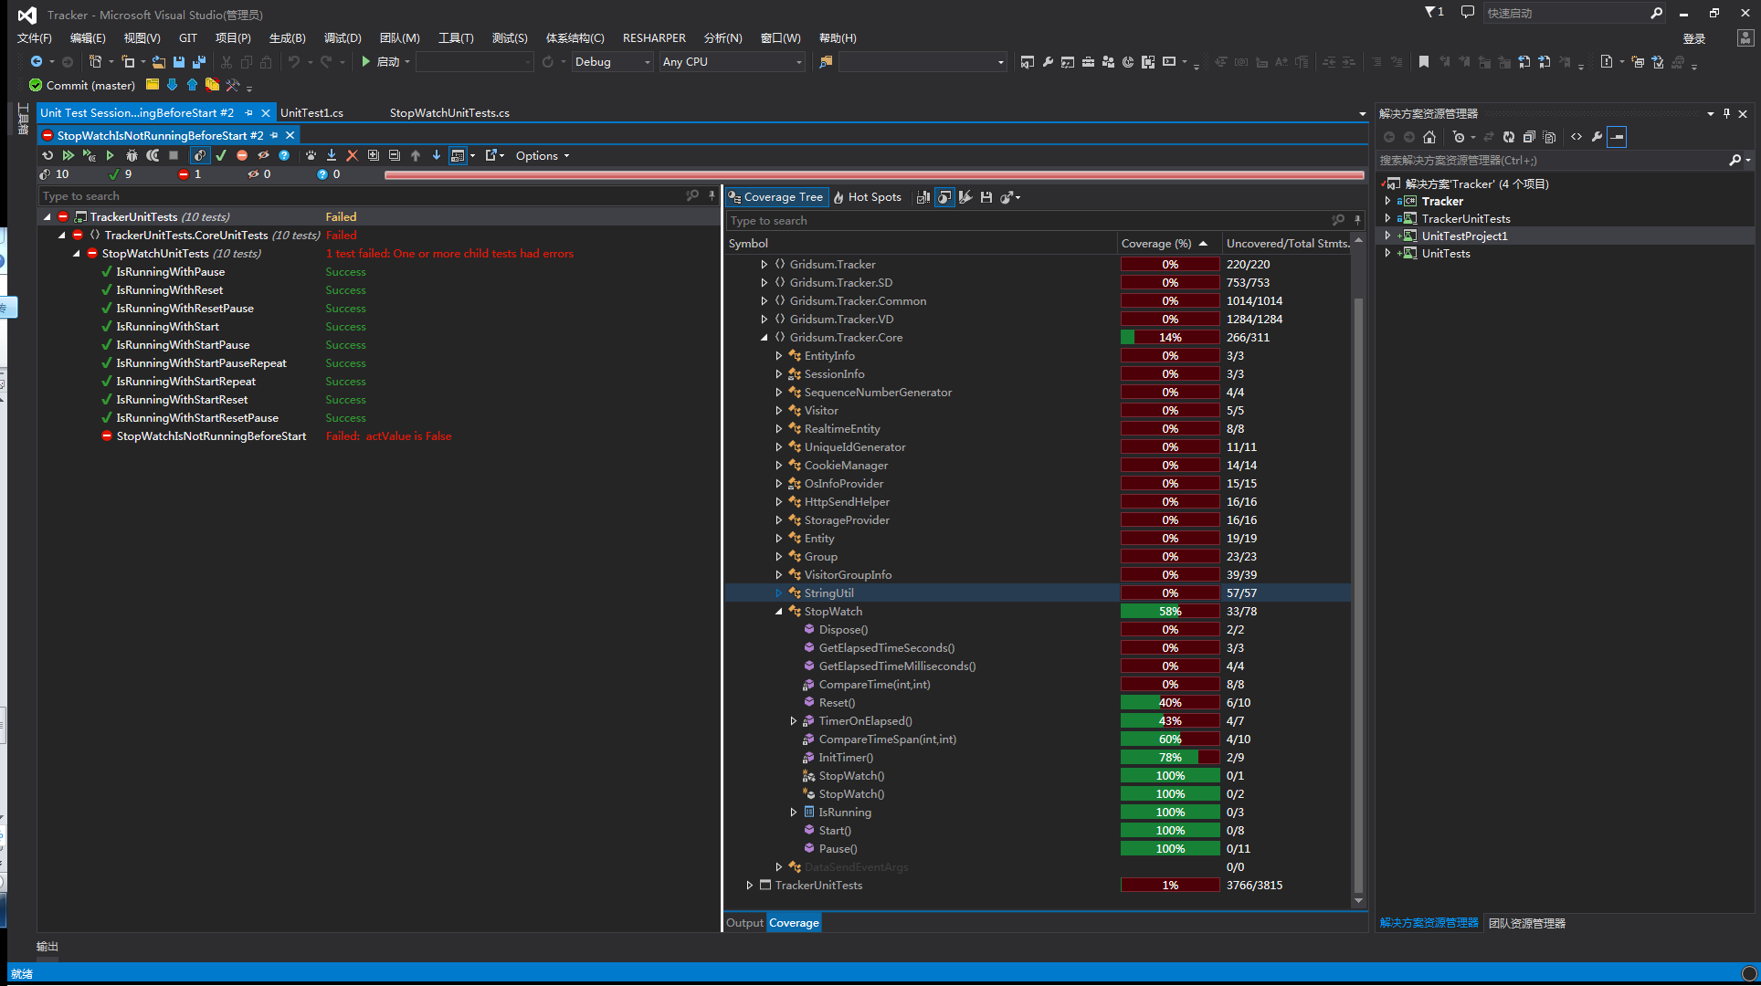The height and width of the screenshot is (986, 1761).
Task: Open the feedback speech bubble icon
Action: click(1468, 13)
